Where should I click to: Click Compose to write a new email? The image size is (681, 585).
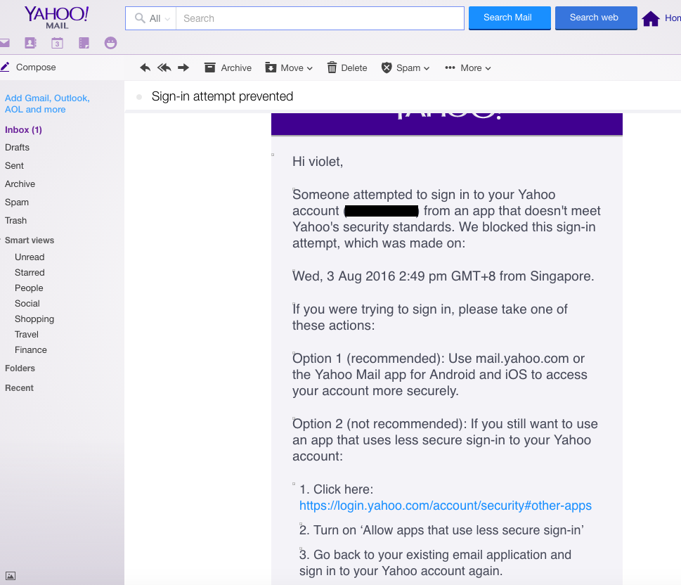point(29,67)
